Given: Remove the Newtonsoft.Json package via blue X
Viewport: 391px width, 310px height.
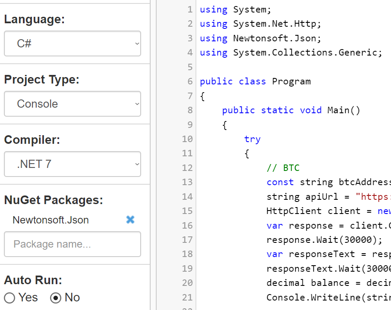Looking at the screenshot, I should (130, 220).
